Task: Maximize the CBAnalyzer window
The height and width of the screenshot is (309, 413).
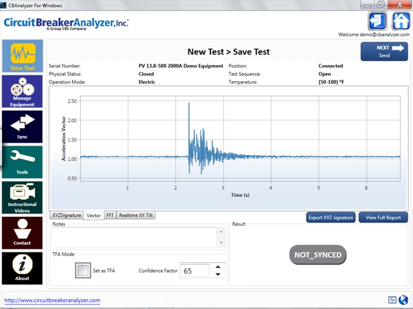Action: (380, 5)
